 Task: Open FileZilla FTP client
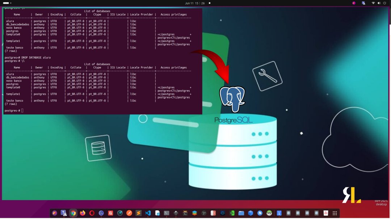coord(110,213)
